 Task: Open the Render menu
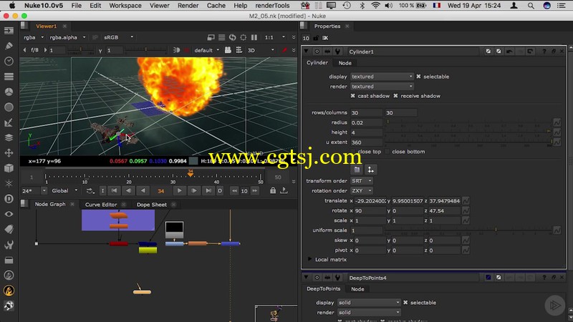click(x=188, y=6)
